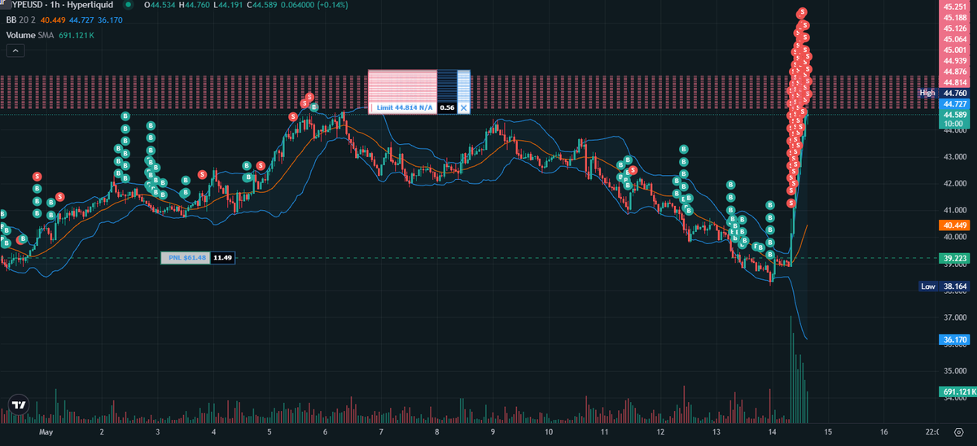Click the PNL $61.48 position label
This screenshot has height=446, width=977.
(x=186, y=258)
